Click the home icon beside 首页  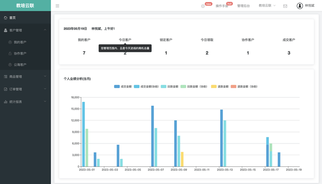(5, 18)
